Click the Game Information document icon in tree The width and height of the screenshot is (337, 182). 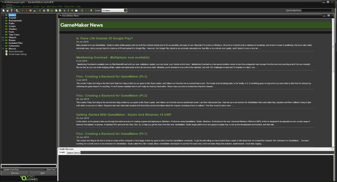point(6,51)
